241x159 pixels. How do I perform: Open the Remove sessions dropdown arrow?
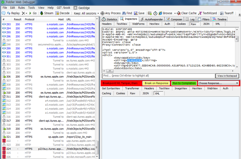tap(26, 13)
